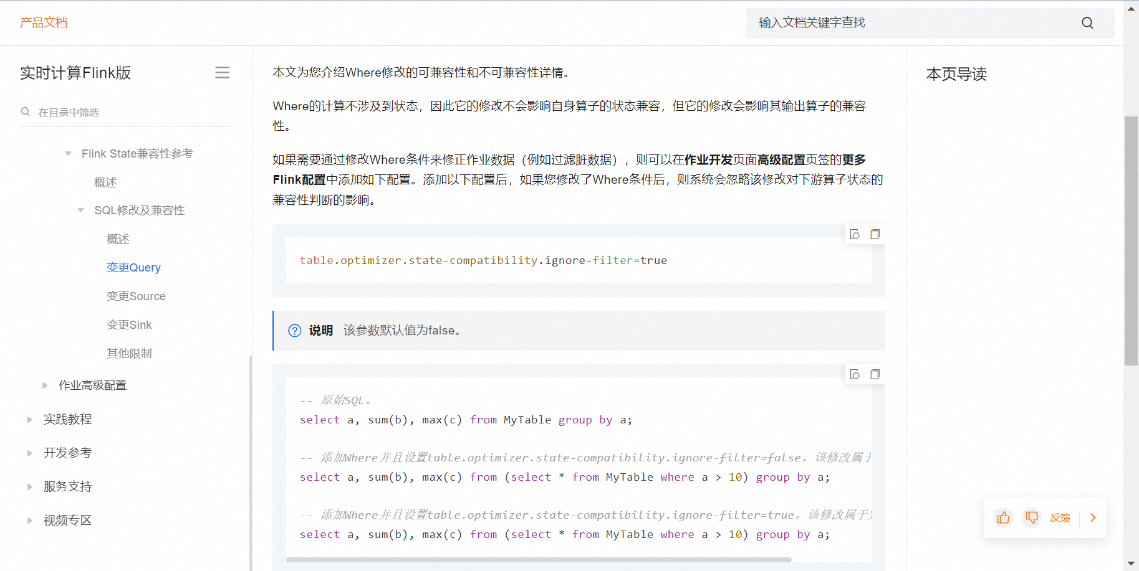This screenshot has height=571, width=1139.
Task: Open the 其他限制 page
Action: coord(129,354)
